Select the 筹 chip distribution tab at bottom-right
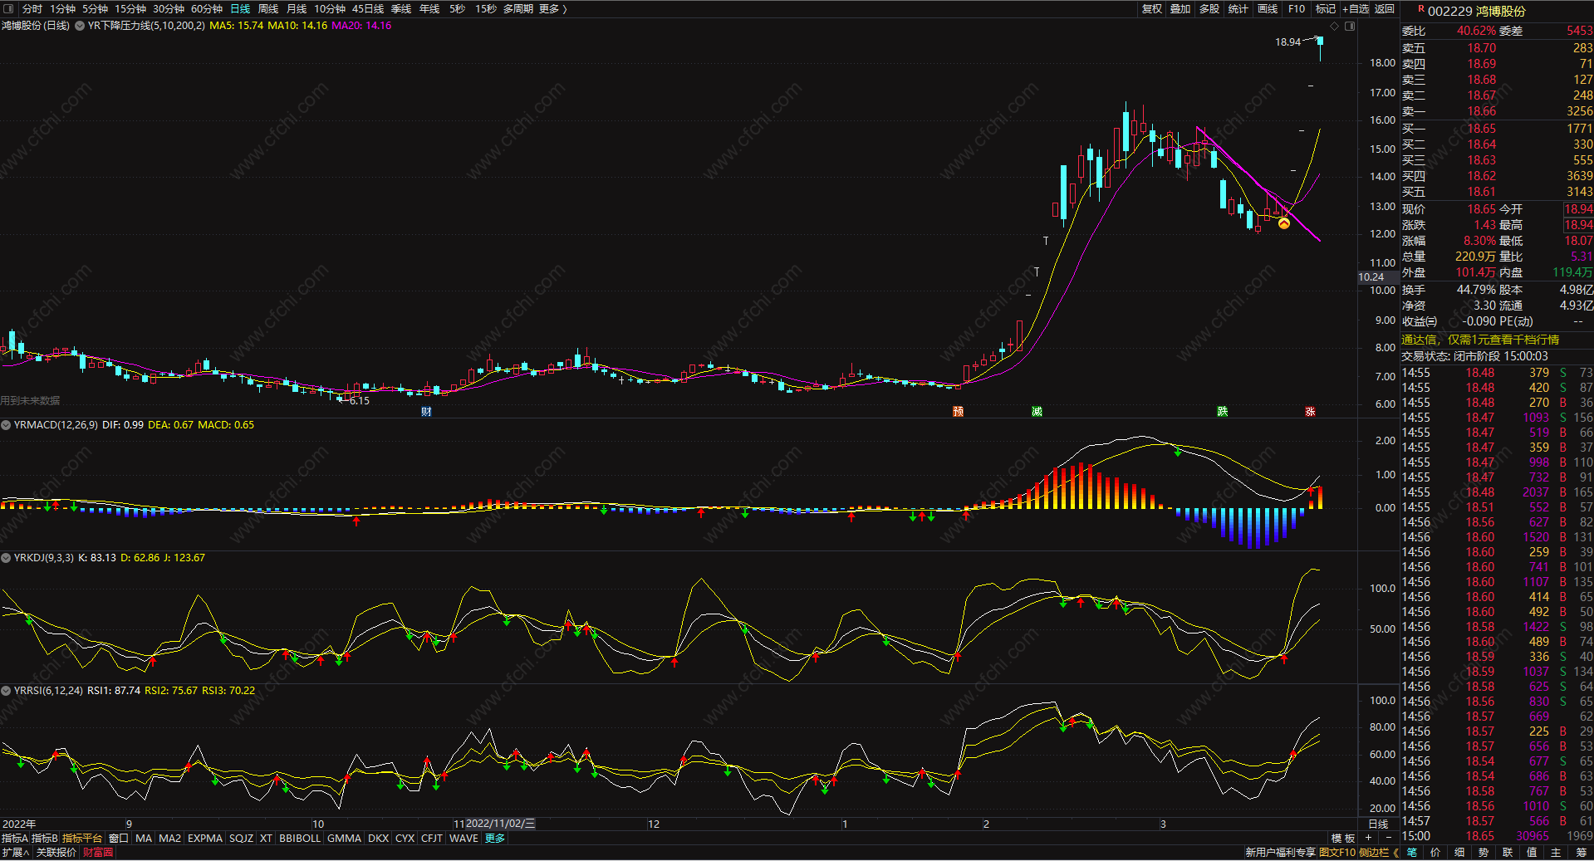The image size is (1594, 861). pyautogui.click(x=1581, y=853)
